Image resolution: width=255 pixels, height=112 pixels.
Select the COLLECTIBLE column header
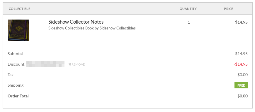20,9
